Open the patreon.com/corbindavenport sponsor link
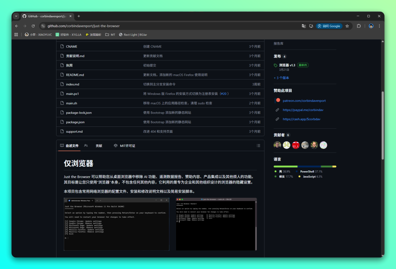396x269 pixels. click(304, 100)
